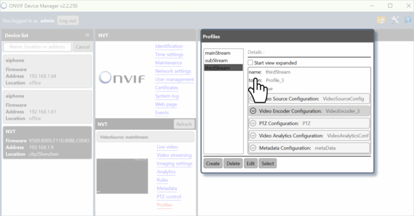Click the Create profile button

click(x=213, y=163)
